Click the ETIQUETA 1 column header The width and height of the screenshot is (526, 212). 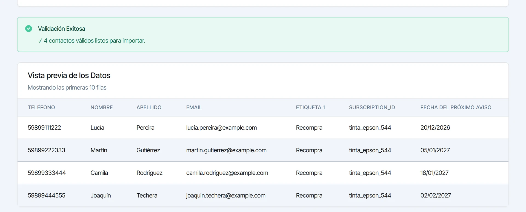click(310, 107)
